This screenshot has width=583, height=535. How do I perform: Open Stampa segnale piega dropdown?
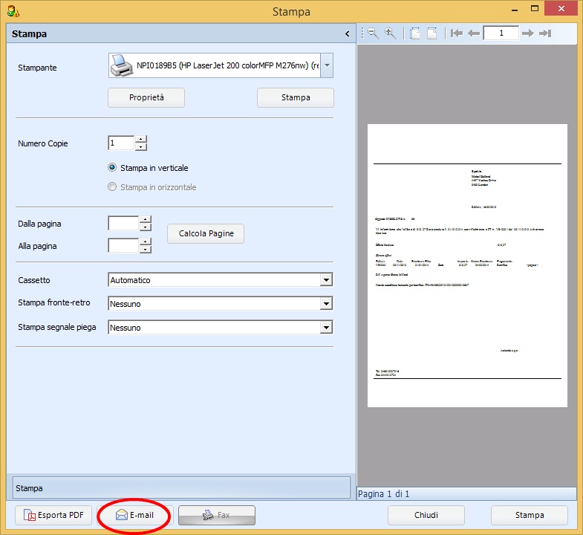point(325,328)
